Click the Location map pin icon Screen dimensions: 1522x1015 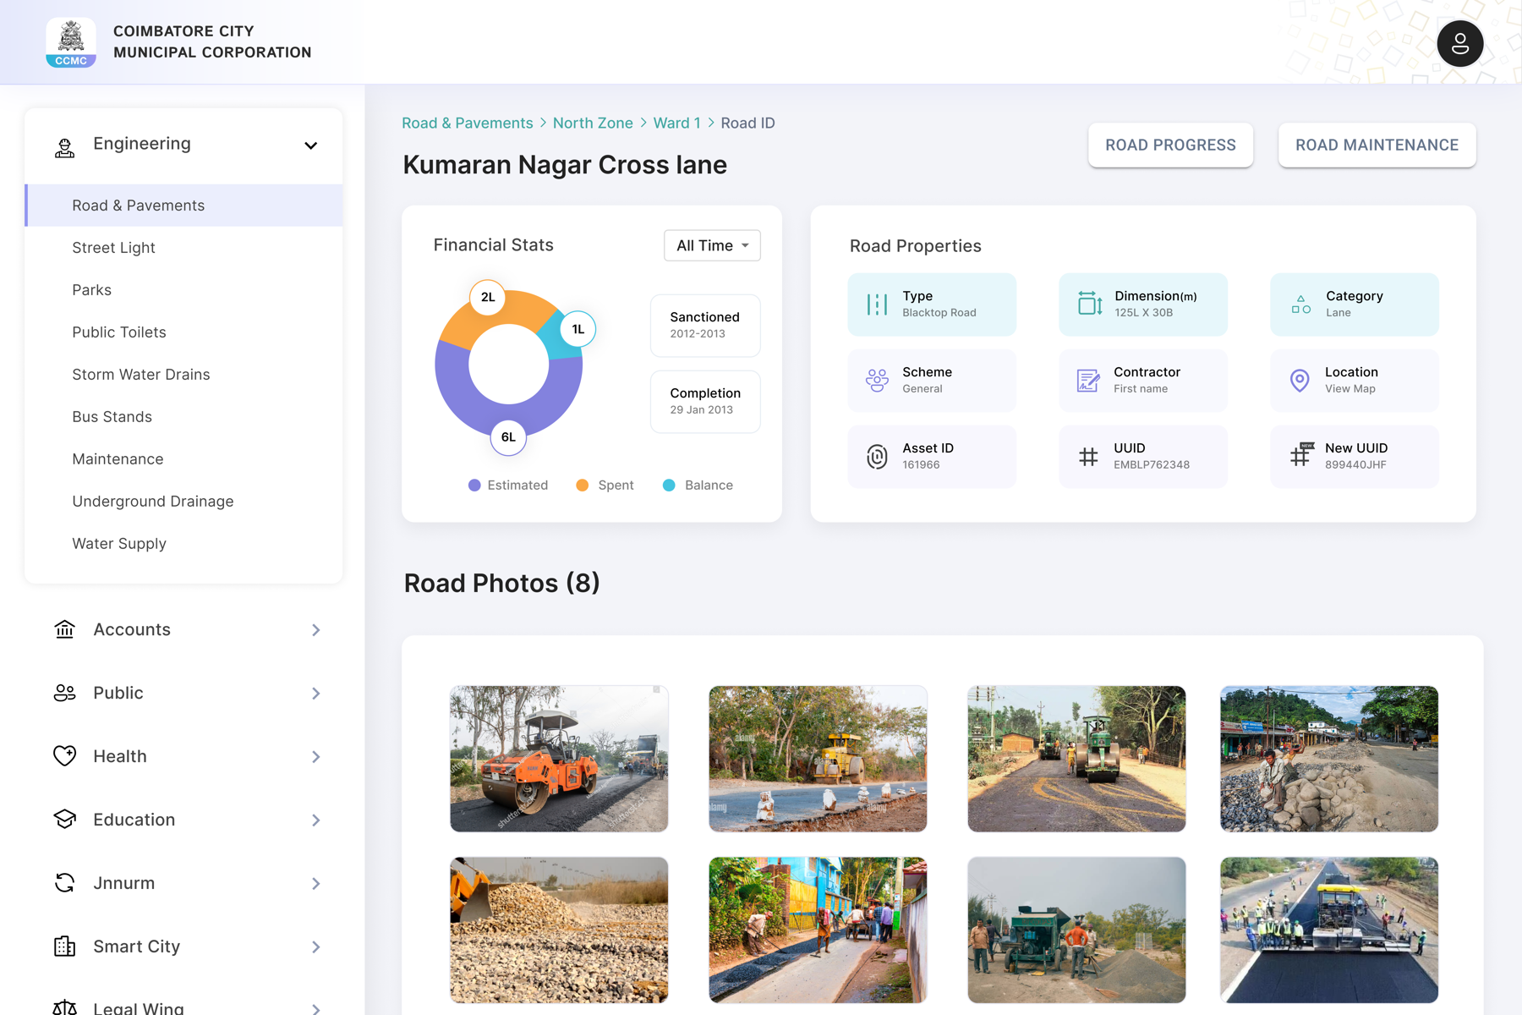click(1300, 381)
